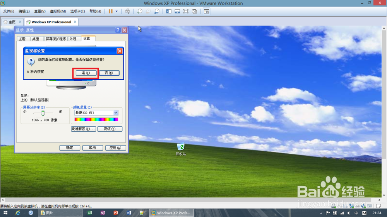Open the 查看(V) menu

click(40, 11)
